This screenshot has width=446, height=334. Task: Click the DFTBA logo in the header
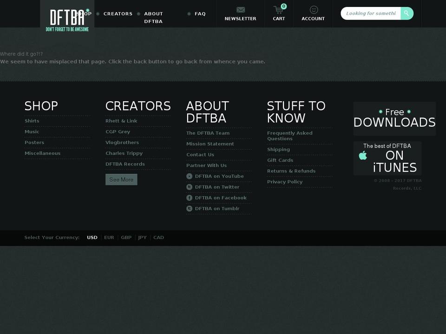click(x=67, y=20)
